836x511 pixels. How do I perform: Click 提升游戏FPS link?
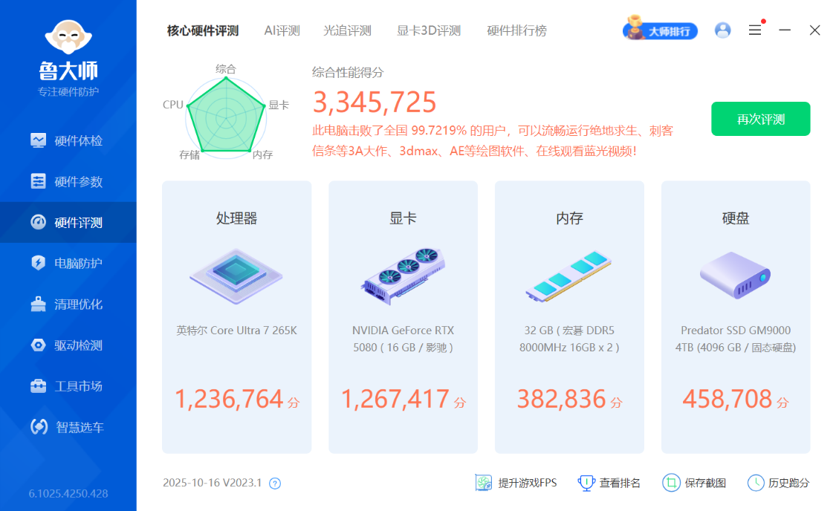pyautogui.click(x=528, y=483)
